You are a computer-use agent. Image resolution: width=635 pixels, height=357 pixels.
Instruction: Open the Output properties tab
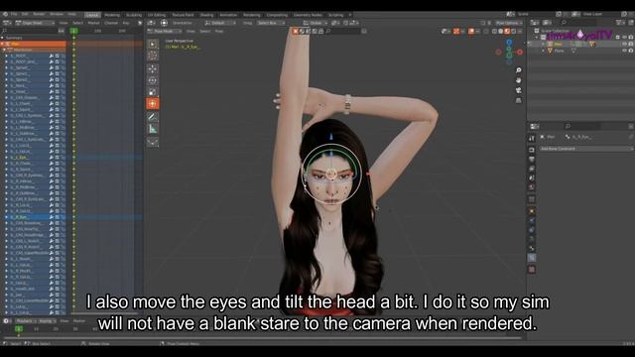(532, 159)
